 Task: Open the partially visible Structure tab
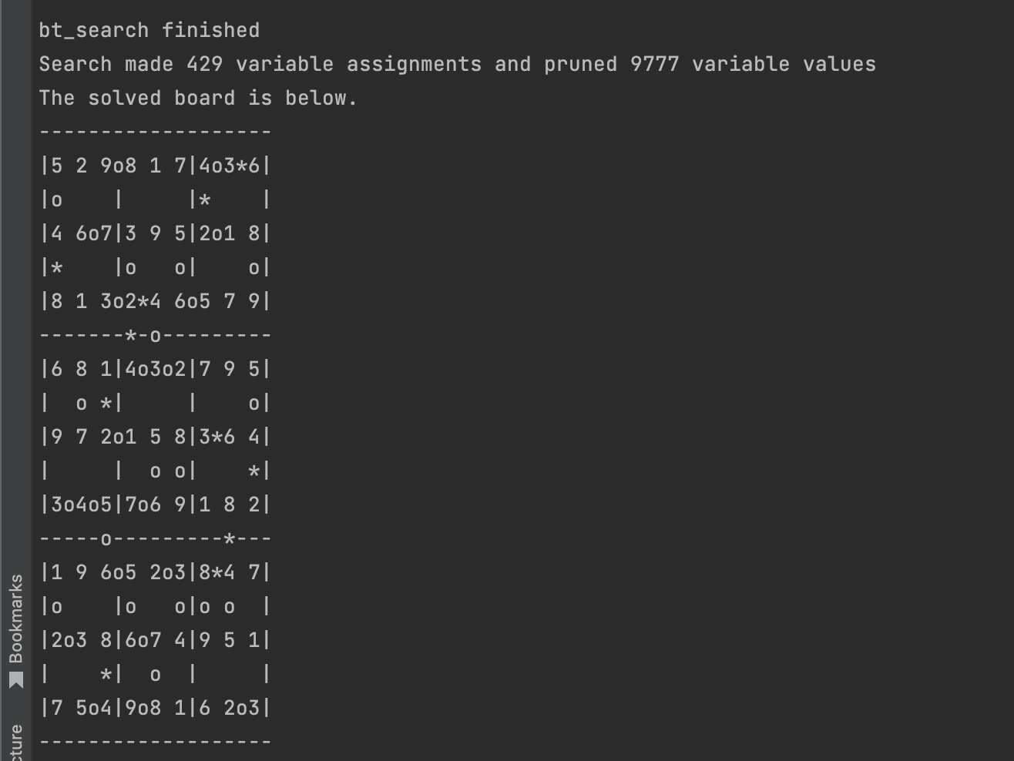[x=15, y=743]
